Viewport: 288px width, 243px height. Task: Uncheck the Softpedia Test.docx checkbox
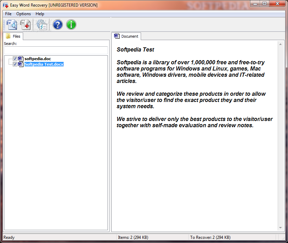(15, 64)
